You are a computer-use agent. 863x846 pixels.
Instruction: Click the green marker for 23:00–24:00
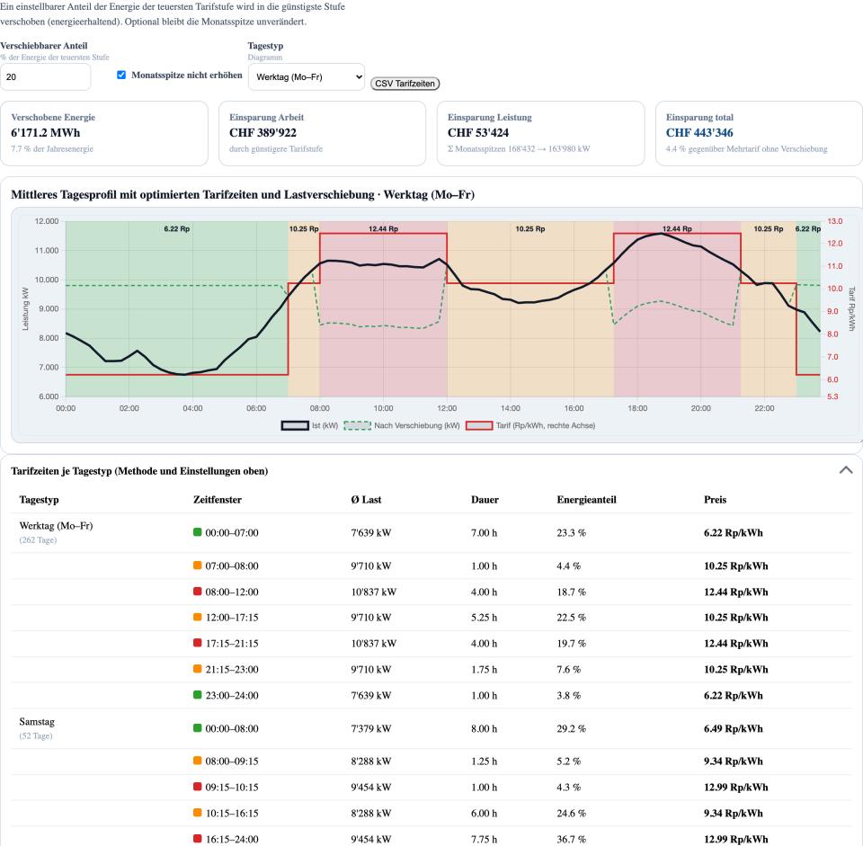198,695
